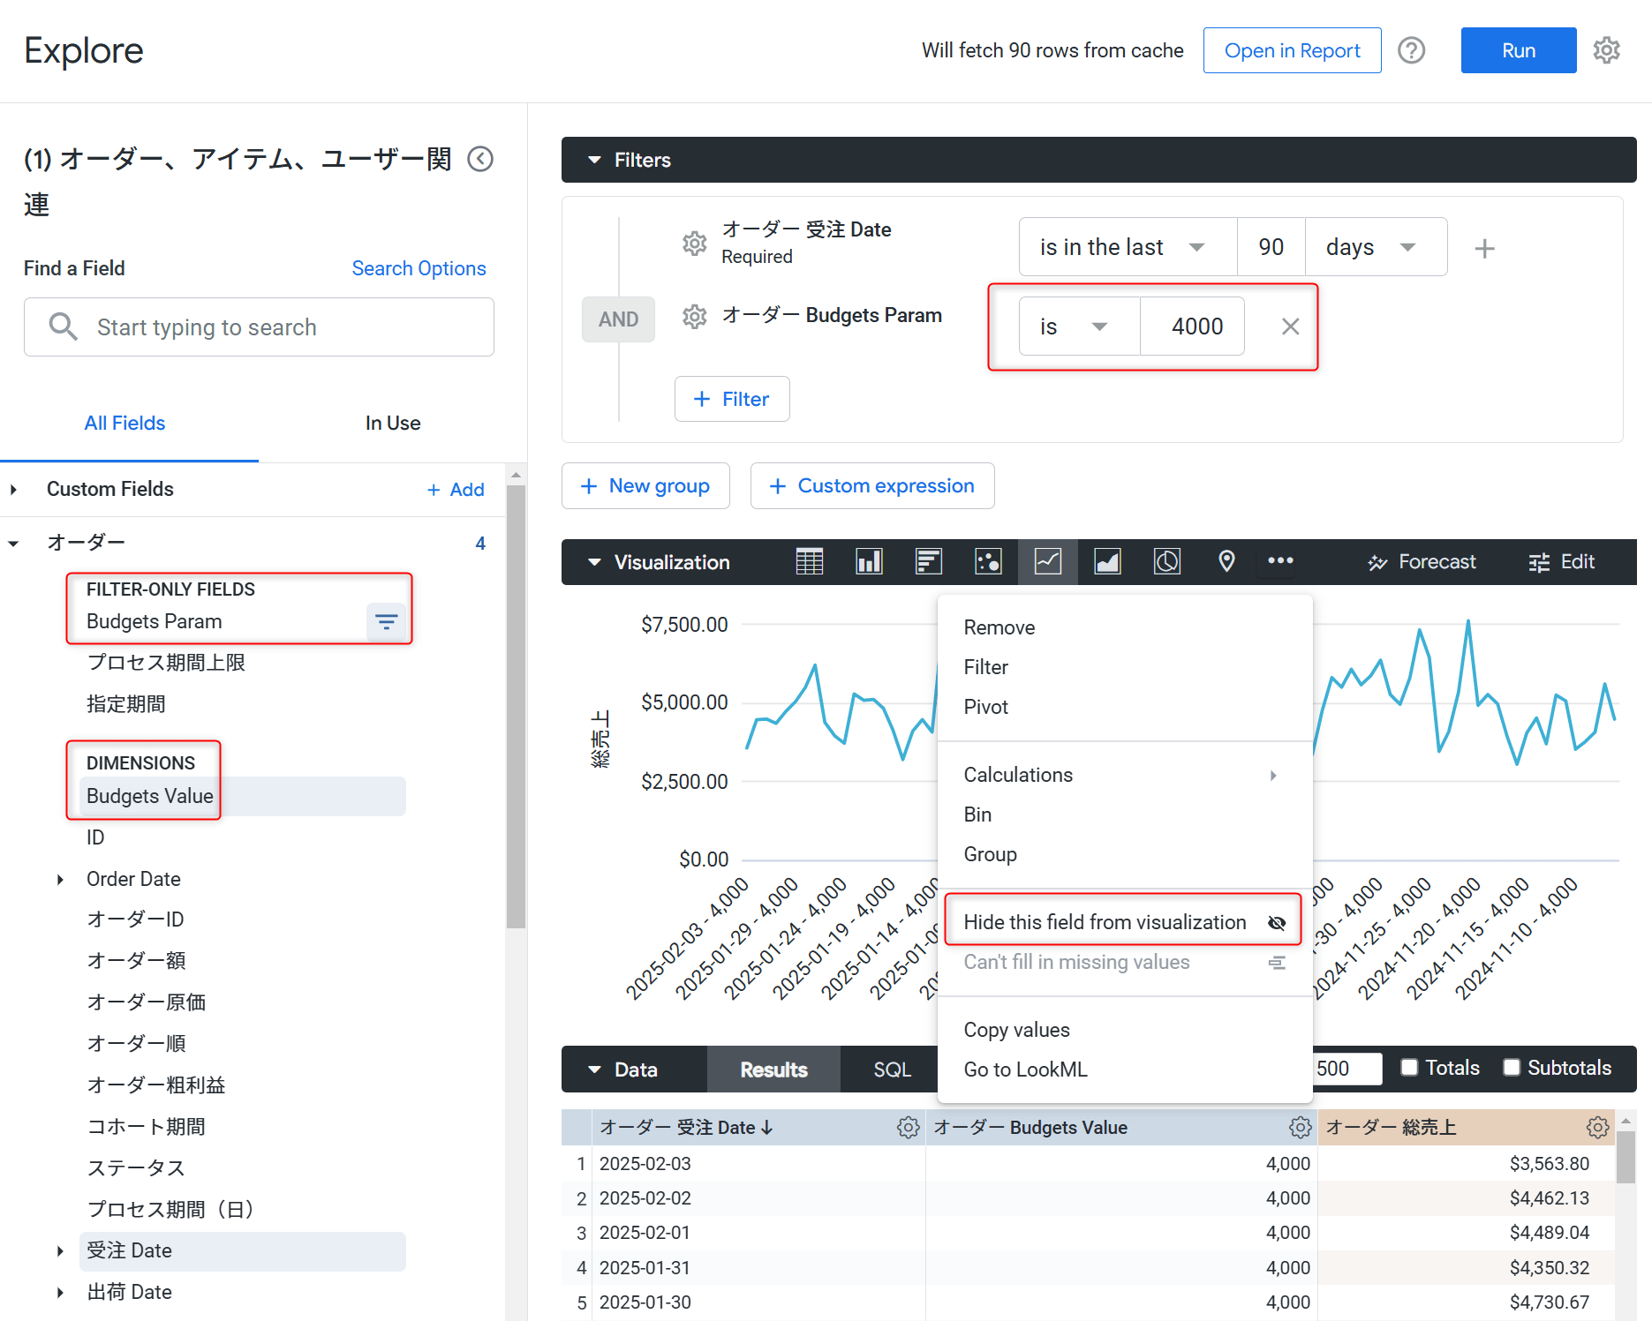The image size is (1652, 1321).
Task: Collapse the オーダー view group
Action: coord(13,544)
